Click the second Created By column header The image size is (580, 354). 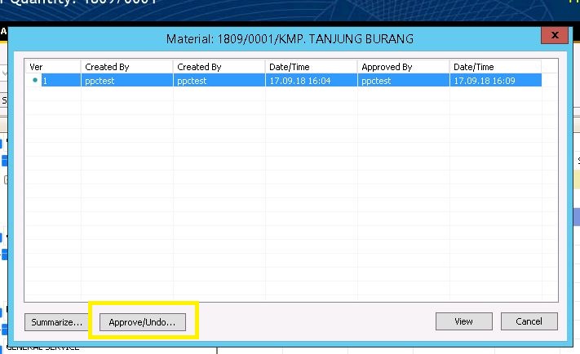click(218, 66)
